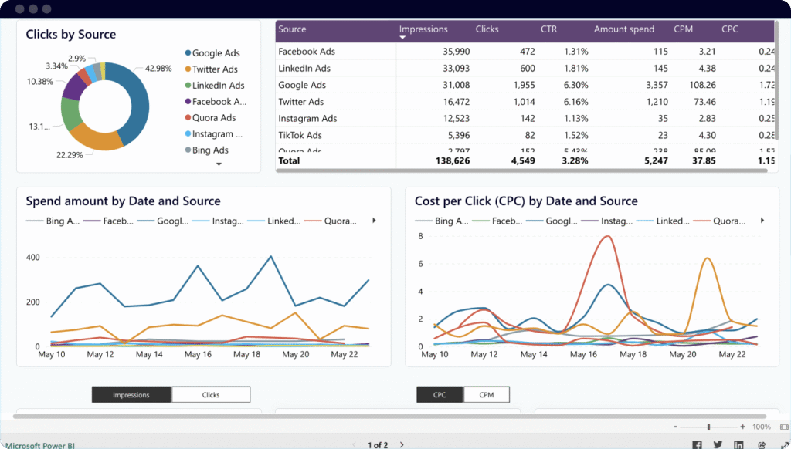Screen dimensions: 791x449
Task: Click the Google legend entry in Spend amount chart
Action: pyautogui.click(x=162, y=221)
